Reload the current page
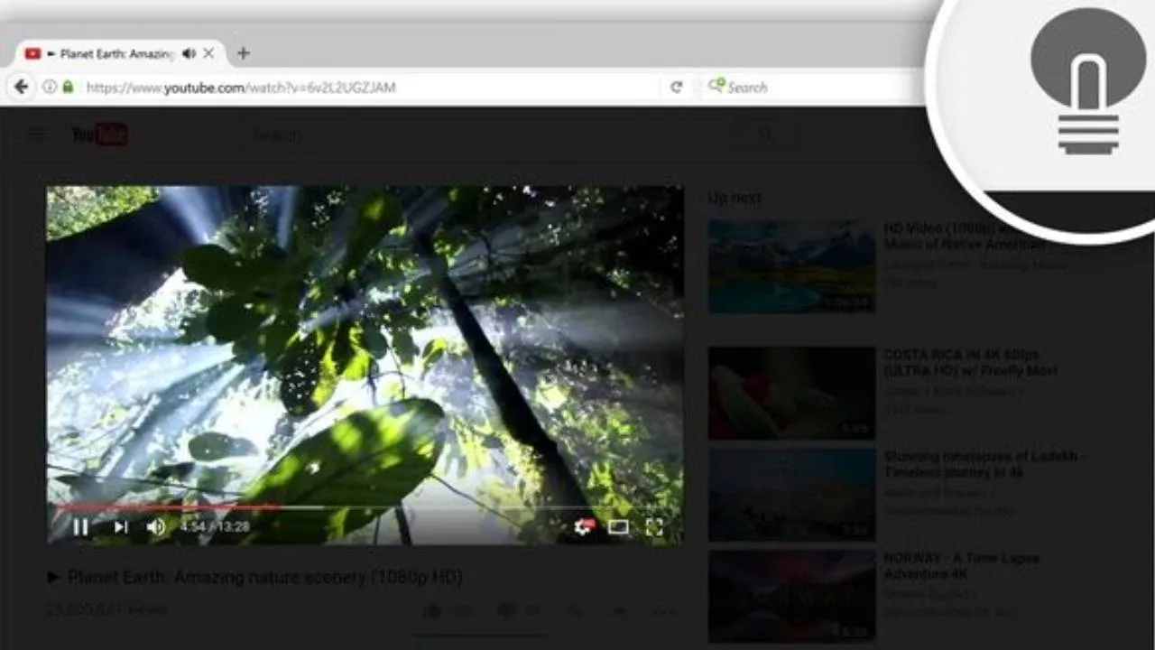This screenshot has width=1155, height=650. 676,87
